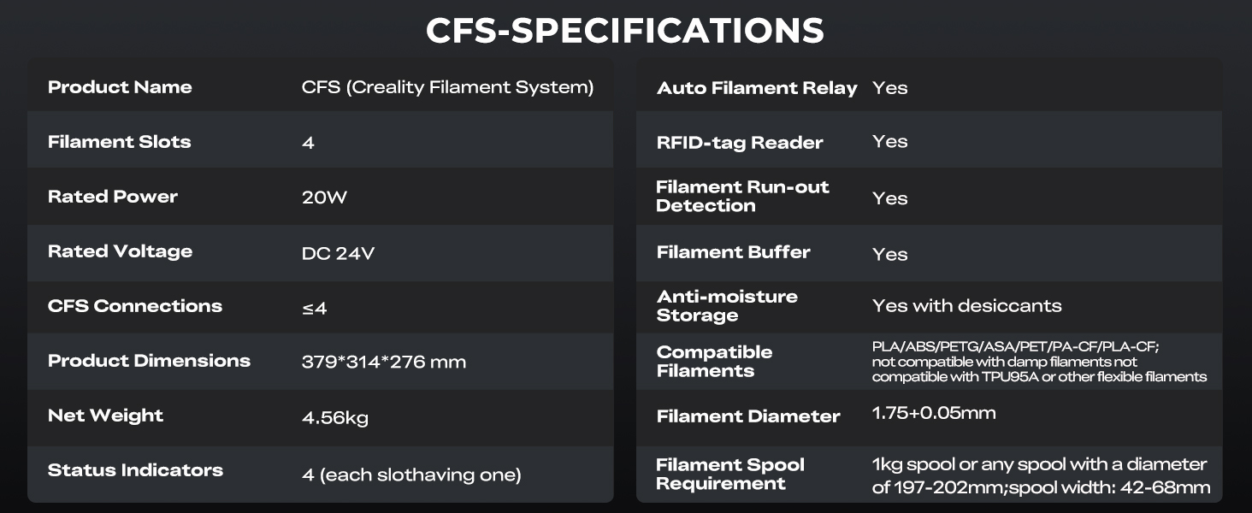Select the 379*314*276 mm dimensions value

[x=384, y=362]
